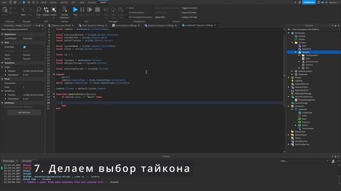The width and height of the screenshot is (341, 191).
Task: Select ReplicatedStorage in Explorer
Action: click(x=303, y=93)
